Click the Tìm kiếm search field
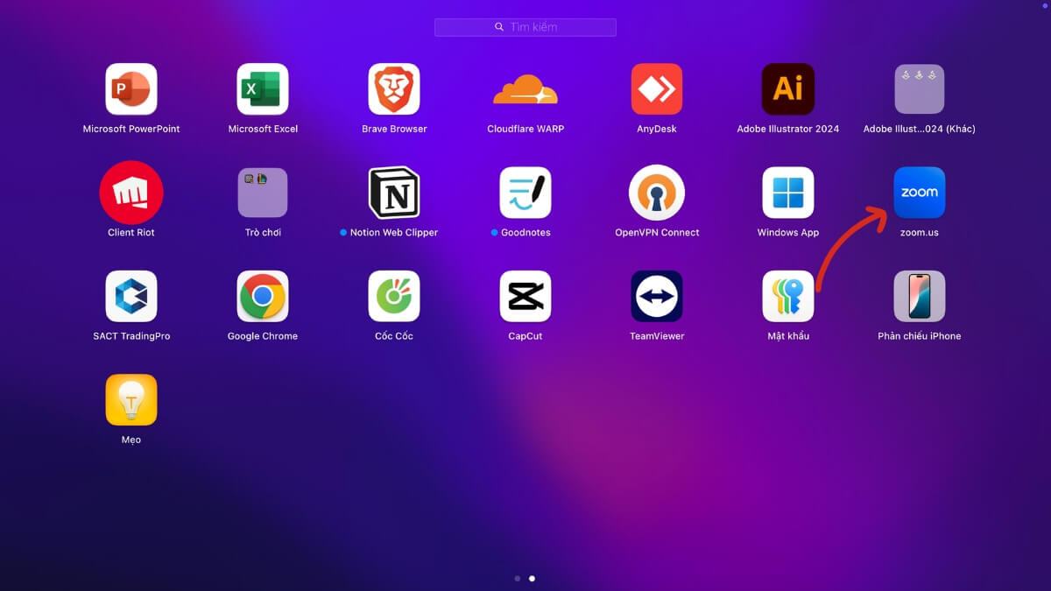This screenshot has width=1051, height=591. [x=525, y=27]
